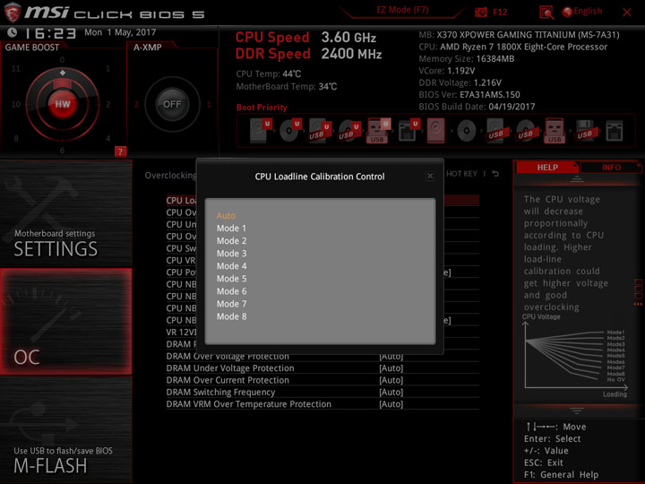Select the UEFI USB optical disc boot device
This screenshot has height=484, width=645.
click(349, 131)
